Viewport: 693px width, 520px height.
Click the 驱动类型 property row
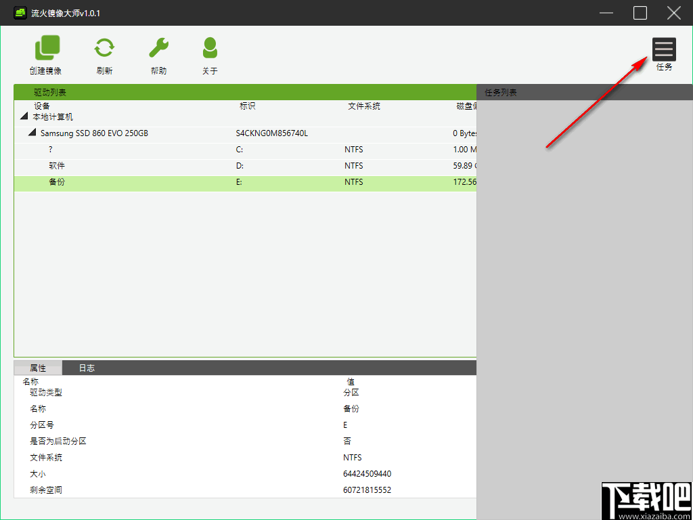click(245, 393)
